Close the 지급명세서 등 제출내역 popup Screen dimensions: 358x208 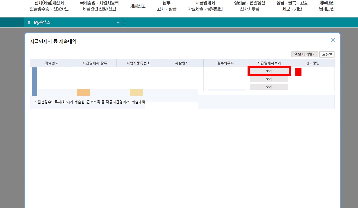coord(333,40)
